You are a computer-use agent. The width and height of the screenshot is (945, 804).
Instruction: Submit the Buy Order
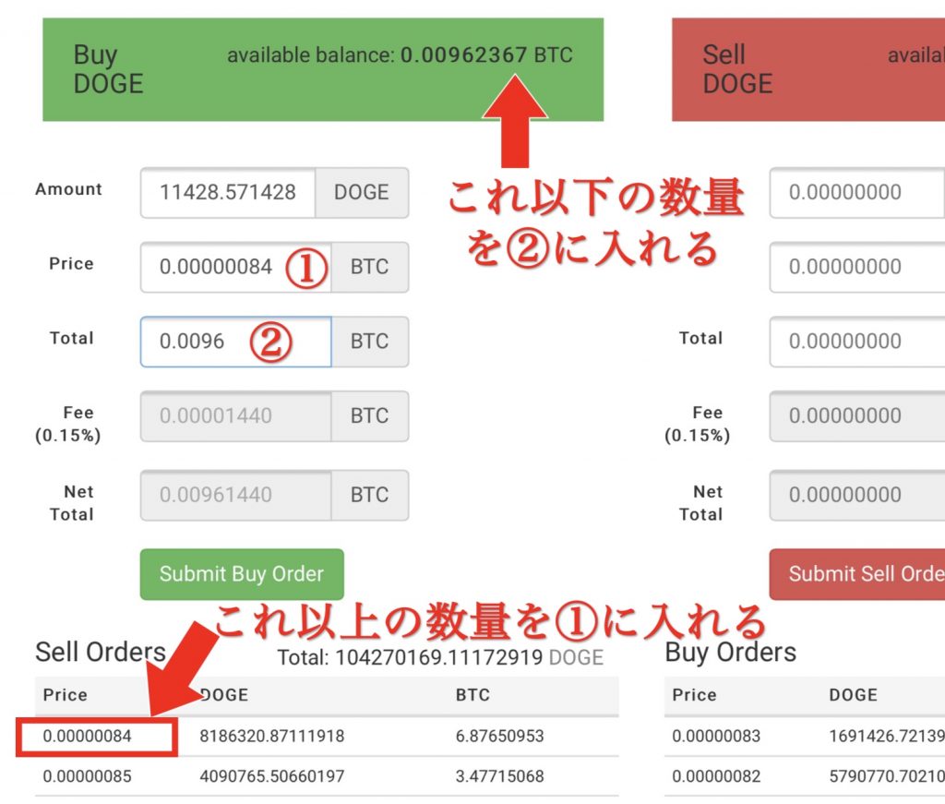point(242,574)
